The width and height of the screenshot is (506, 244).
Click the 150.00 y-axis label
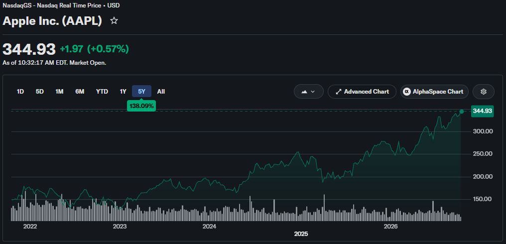(482, 199)
